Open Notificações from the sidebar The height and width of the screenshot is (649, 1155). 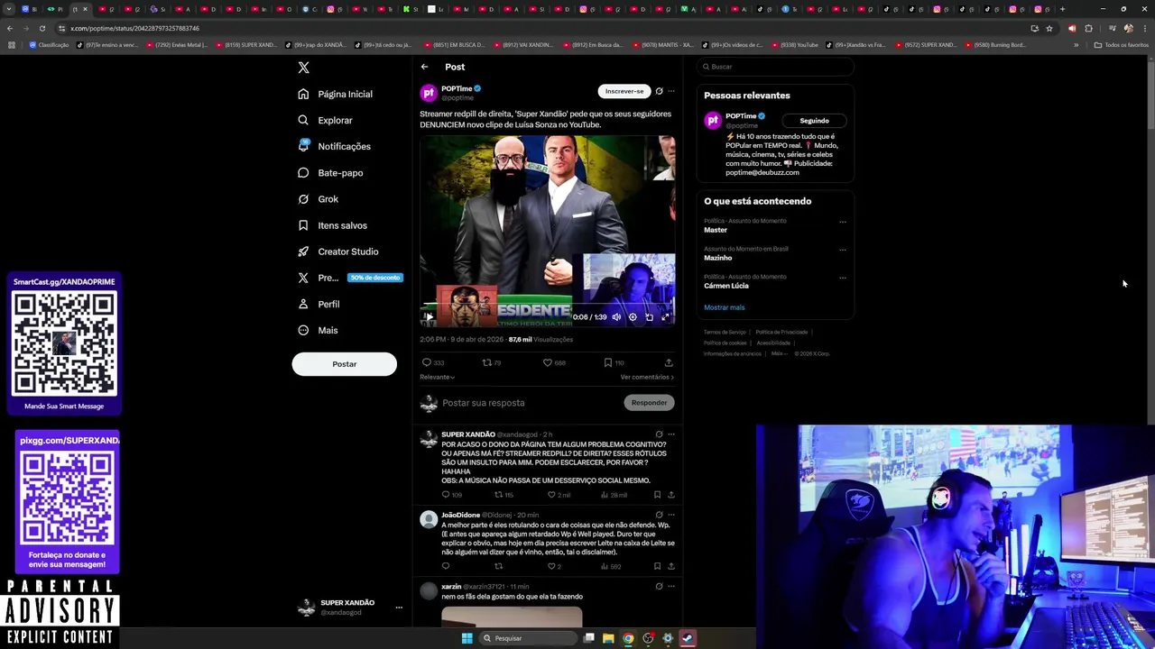coord(334,146)
